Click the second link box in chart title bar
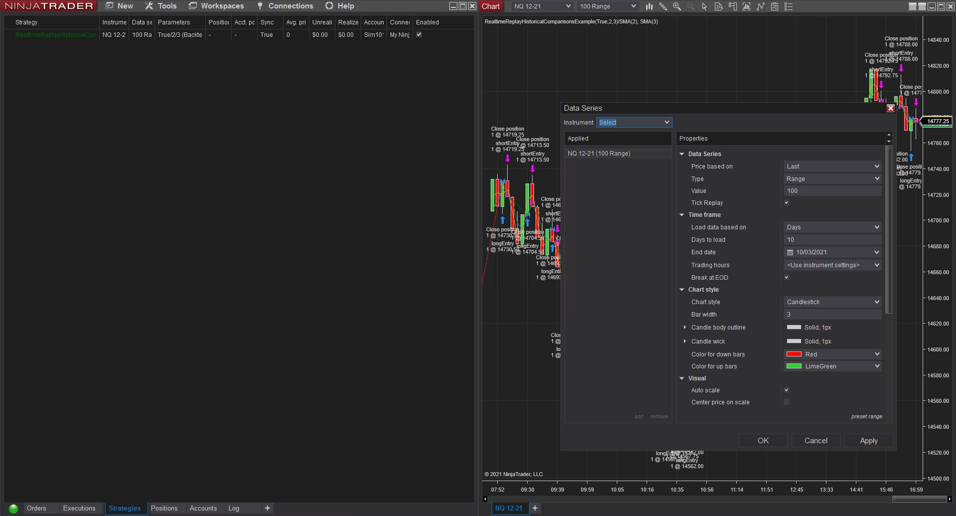 [x=922, y=6]
